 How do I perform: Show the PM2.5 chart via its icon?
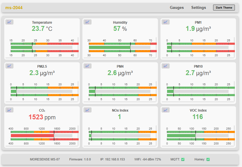point(9,66)
